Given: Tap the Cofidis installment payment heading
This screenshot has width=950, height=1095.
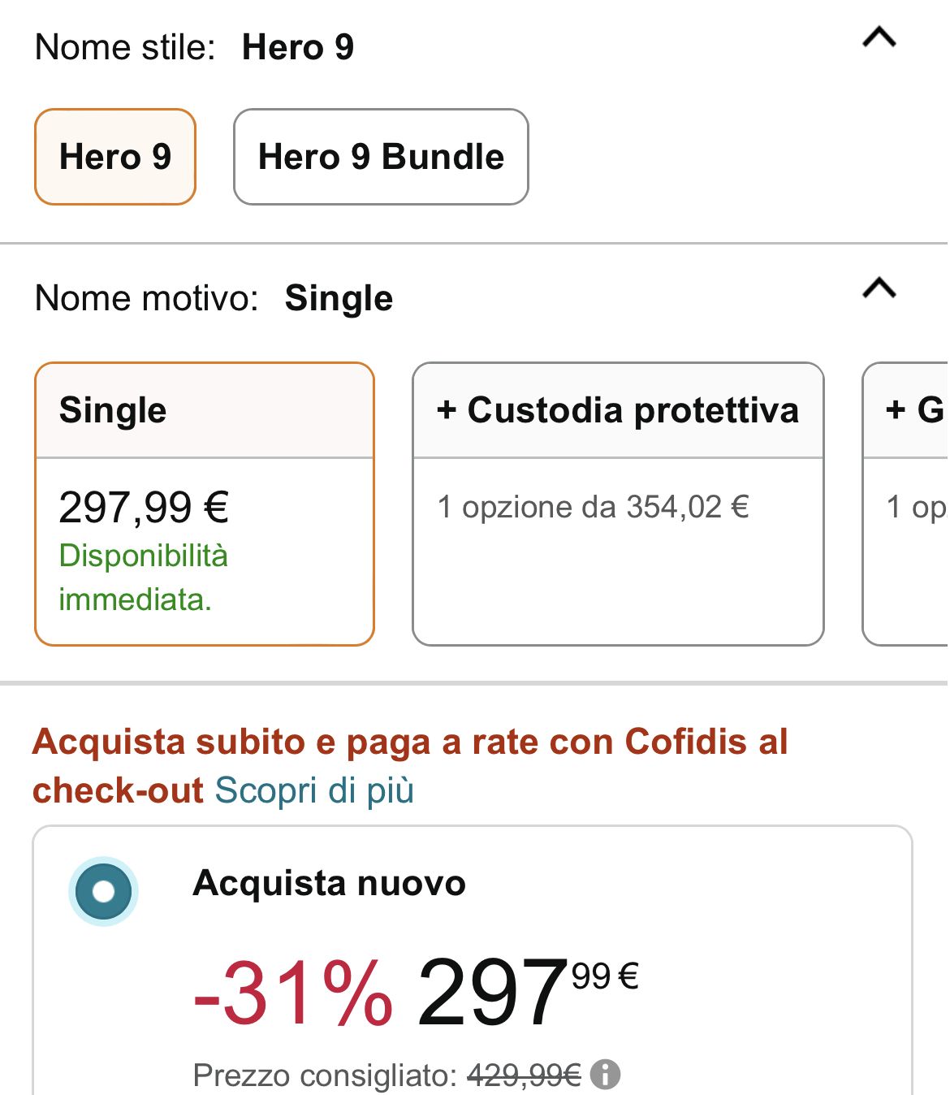Looking at the screenshot, I should coord(410,742).
